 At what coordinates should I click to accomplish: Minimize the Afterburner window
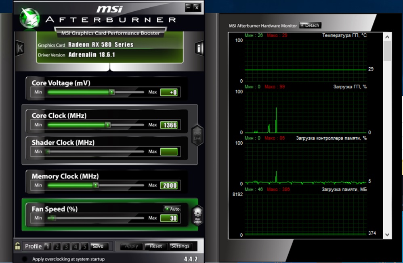tap(189, 7)
